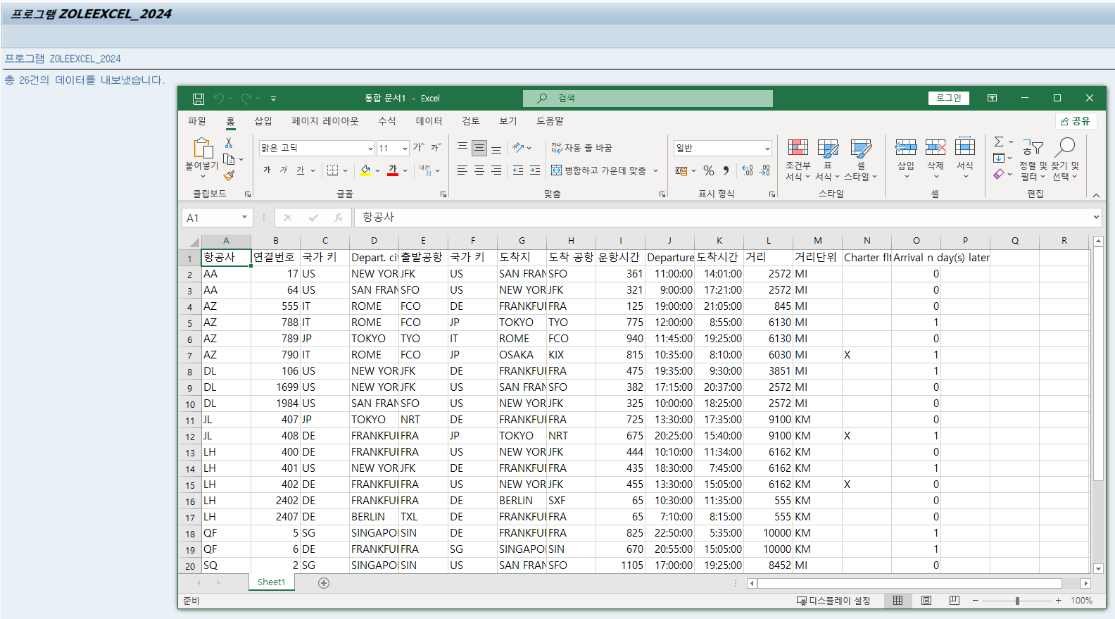Open Cell Styles (셀 스타일) gallery

(x=861, y=159)
